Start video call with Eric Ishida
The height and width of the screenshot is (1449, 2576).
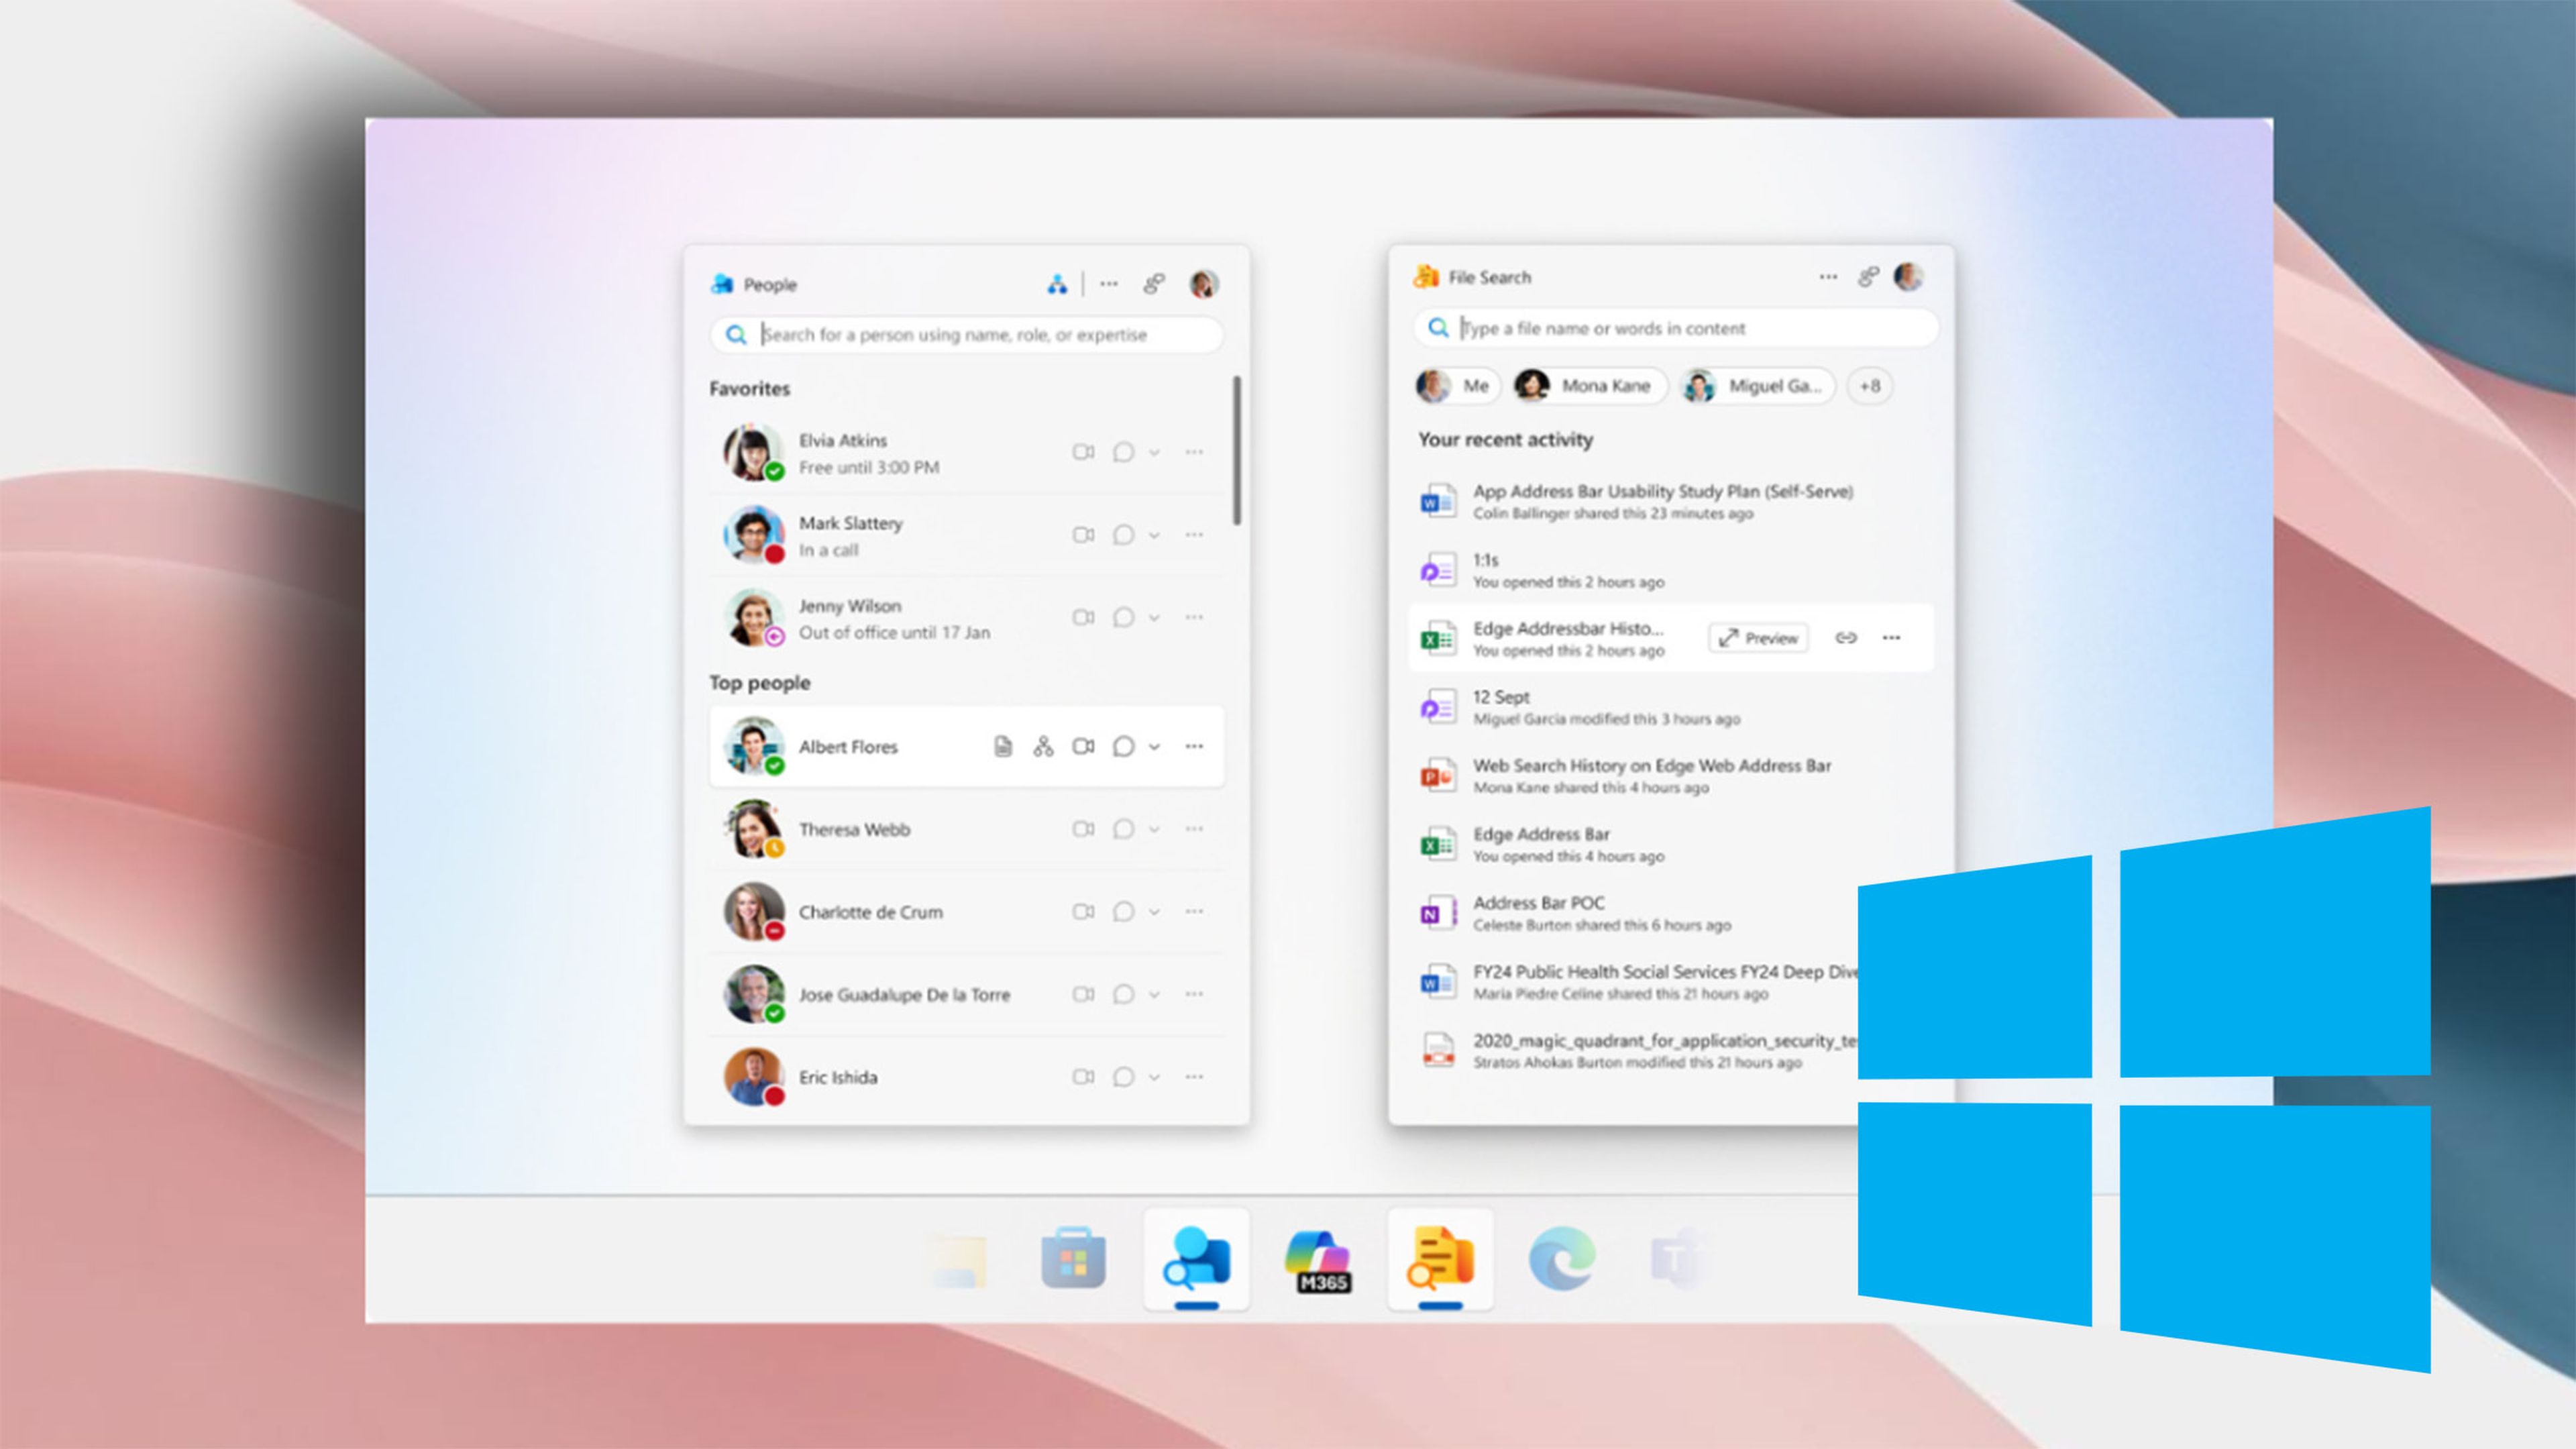click(x=1083, y=1077)
